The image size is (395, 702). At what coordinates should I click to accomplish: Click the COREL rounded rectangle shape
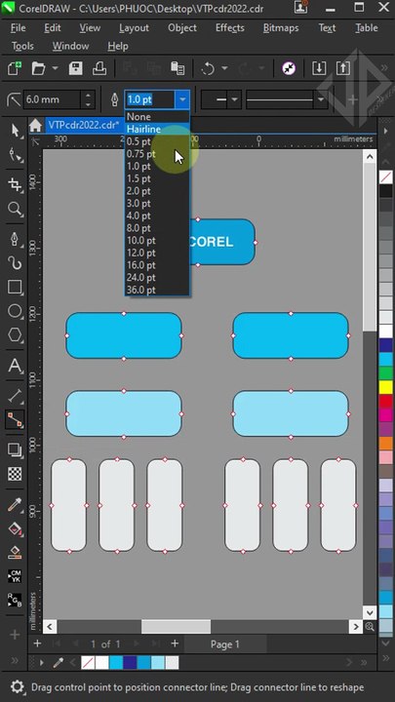(221, 242)
